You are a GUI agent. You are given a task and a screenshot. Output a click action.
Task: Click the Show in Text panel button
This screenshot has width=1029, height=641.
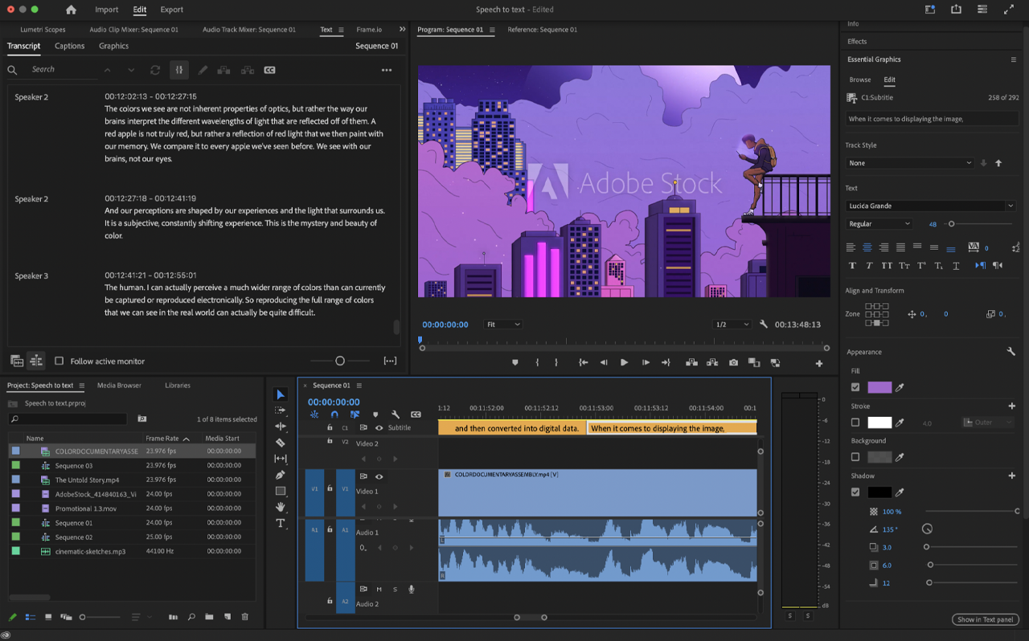(986, 619)
